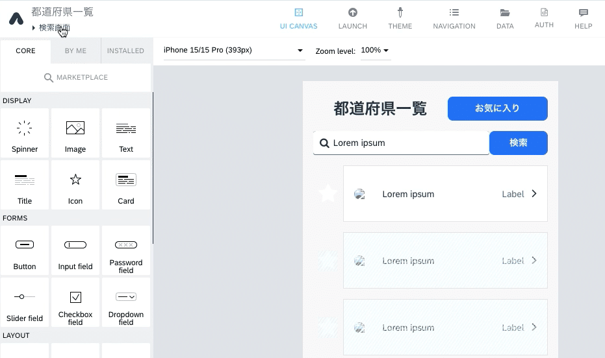Screen dimensions: 605x358
Task: Expand the 検索画面 page selector
Action: click(51, 28)
